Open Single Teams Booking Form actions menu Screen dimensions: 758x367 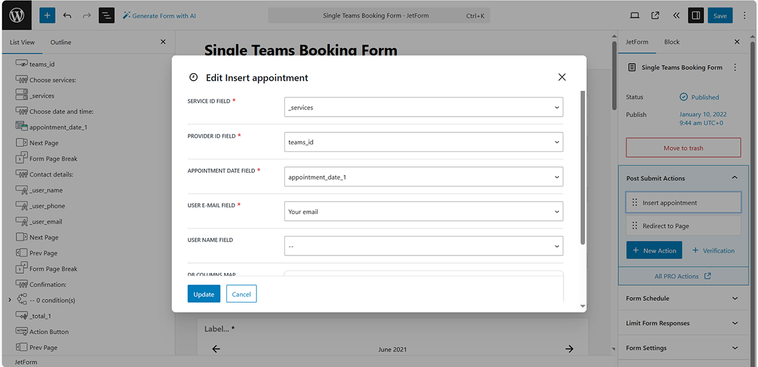point(735,67)
